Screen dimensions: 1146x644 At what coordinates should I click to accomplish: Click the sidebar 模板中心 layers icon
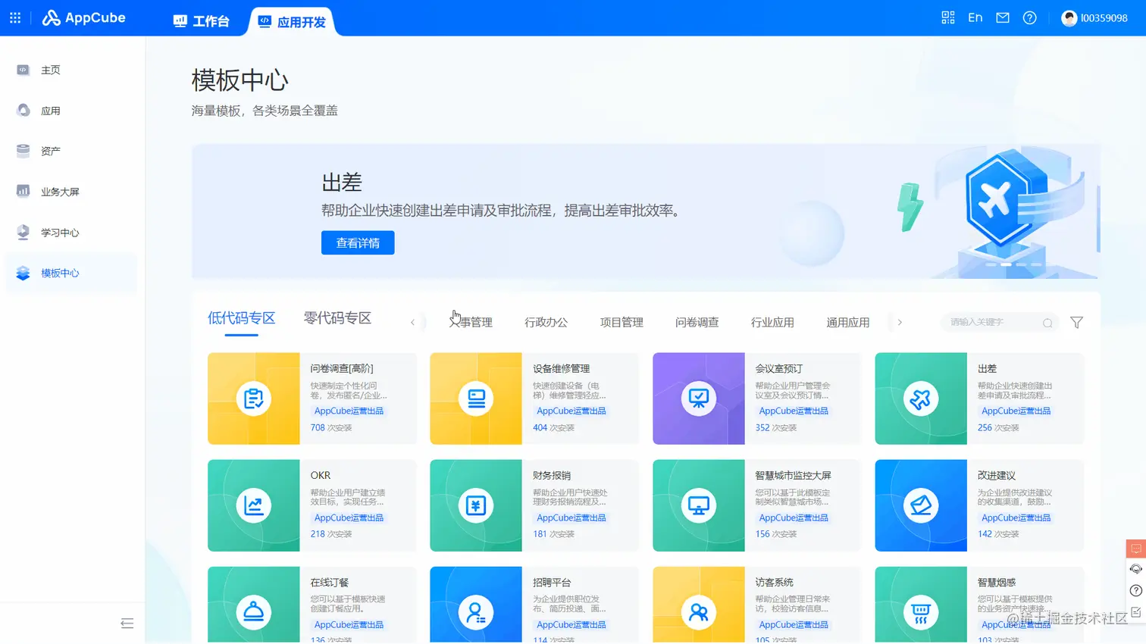pos(23,273)
